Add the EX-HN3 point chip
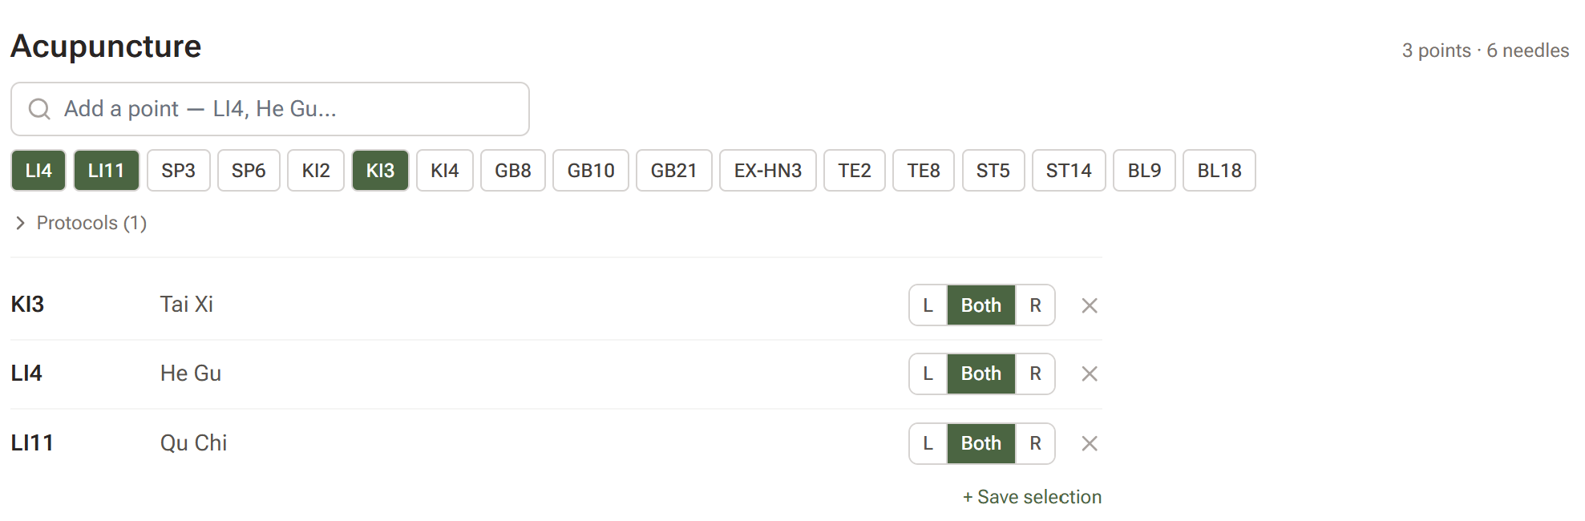This screenshot has height=521, width=1585. [767, 171]
